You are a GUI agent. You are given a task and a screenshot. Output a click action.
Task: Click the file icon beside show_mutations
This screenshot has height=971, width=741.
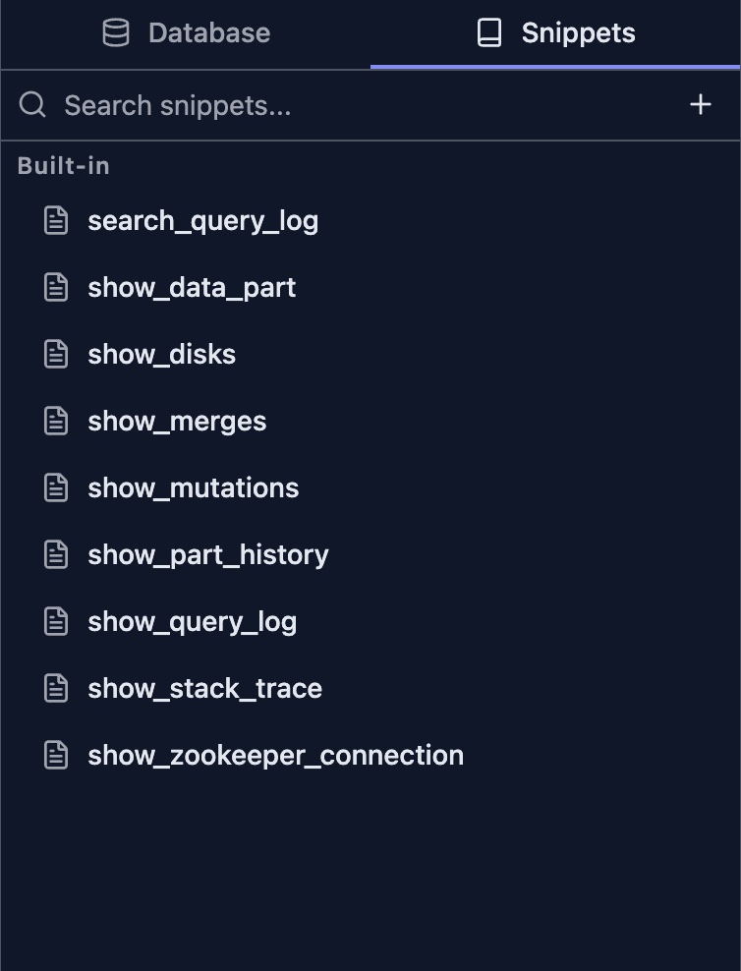coord(57,487)
